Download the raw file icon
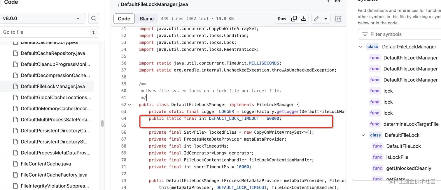Viewport: 441px width, 190px height. 304,19
